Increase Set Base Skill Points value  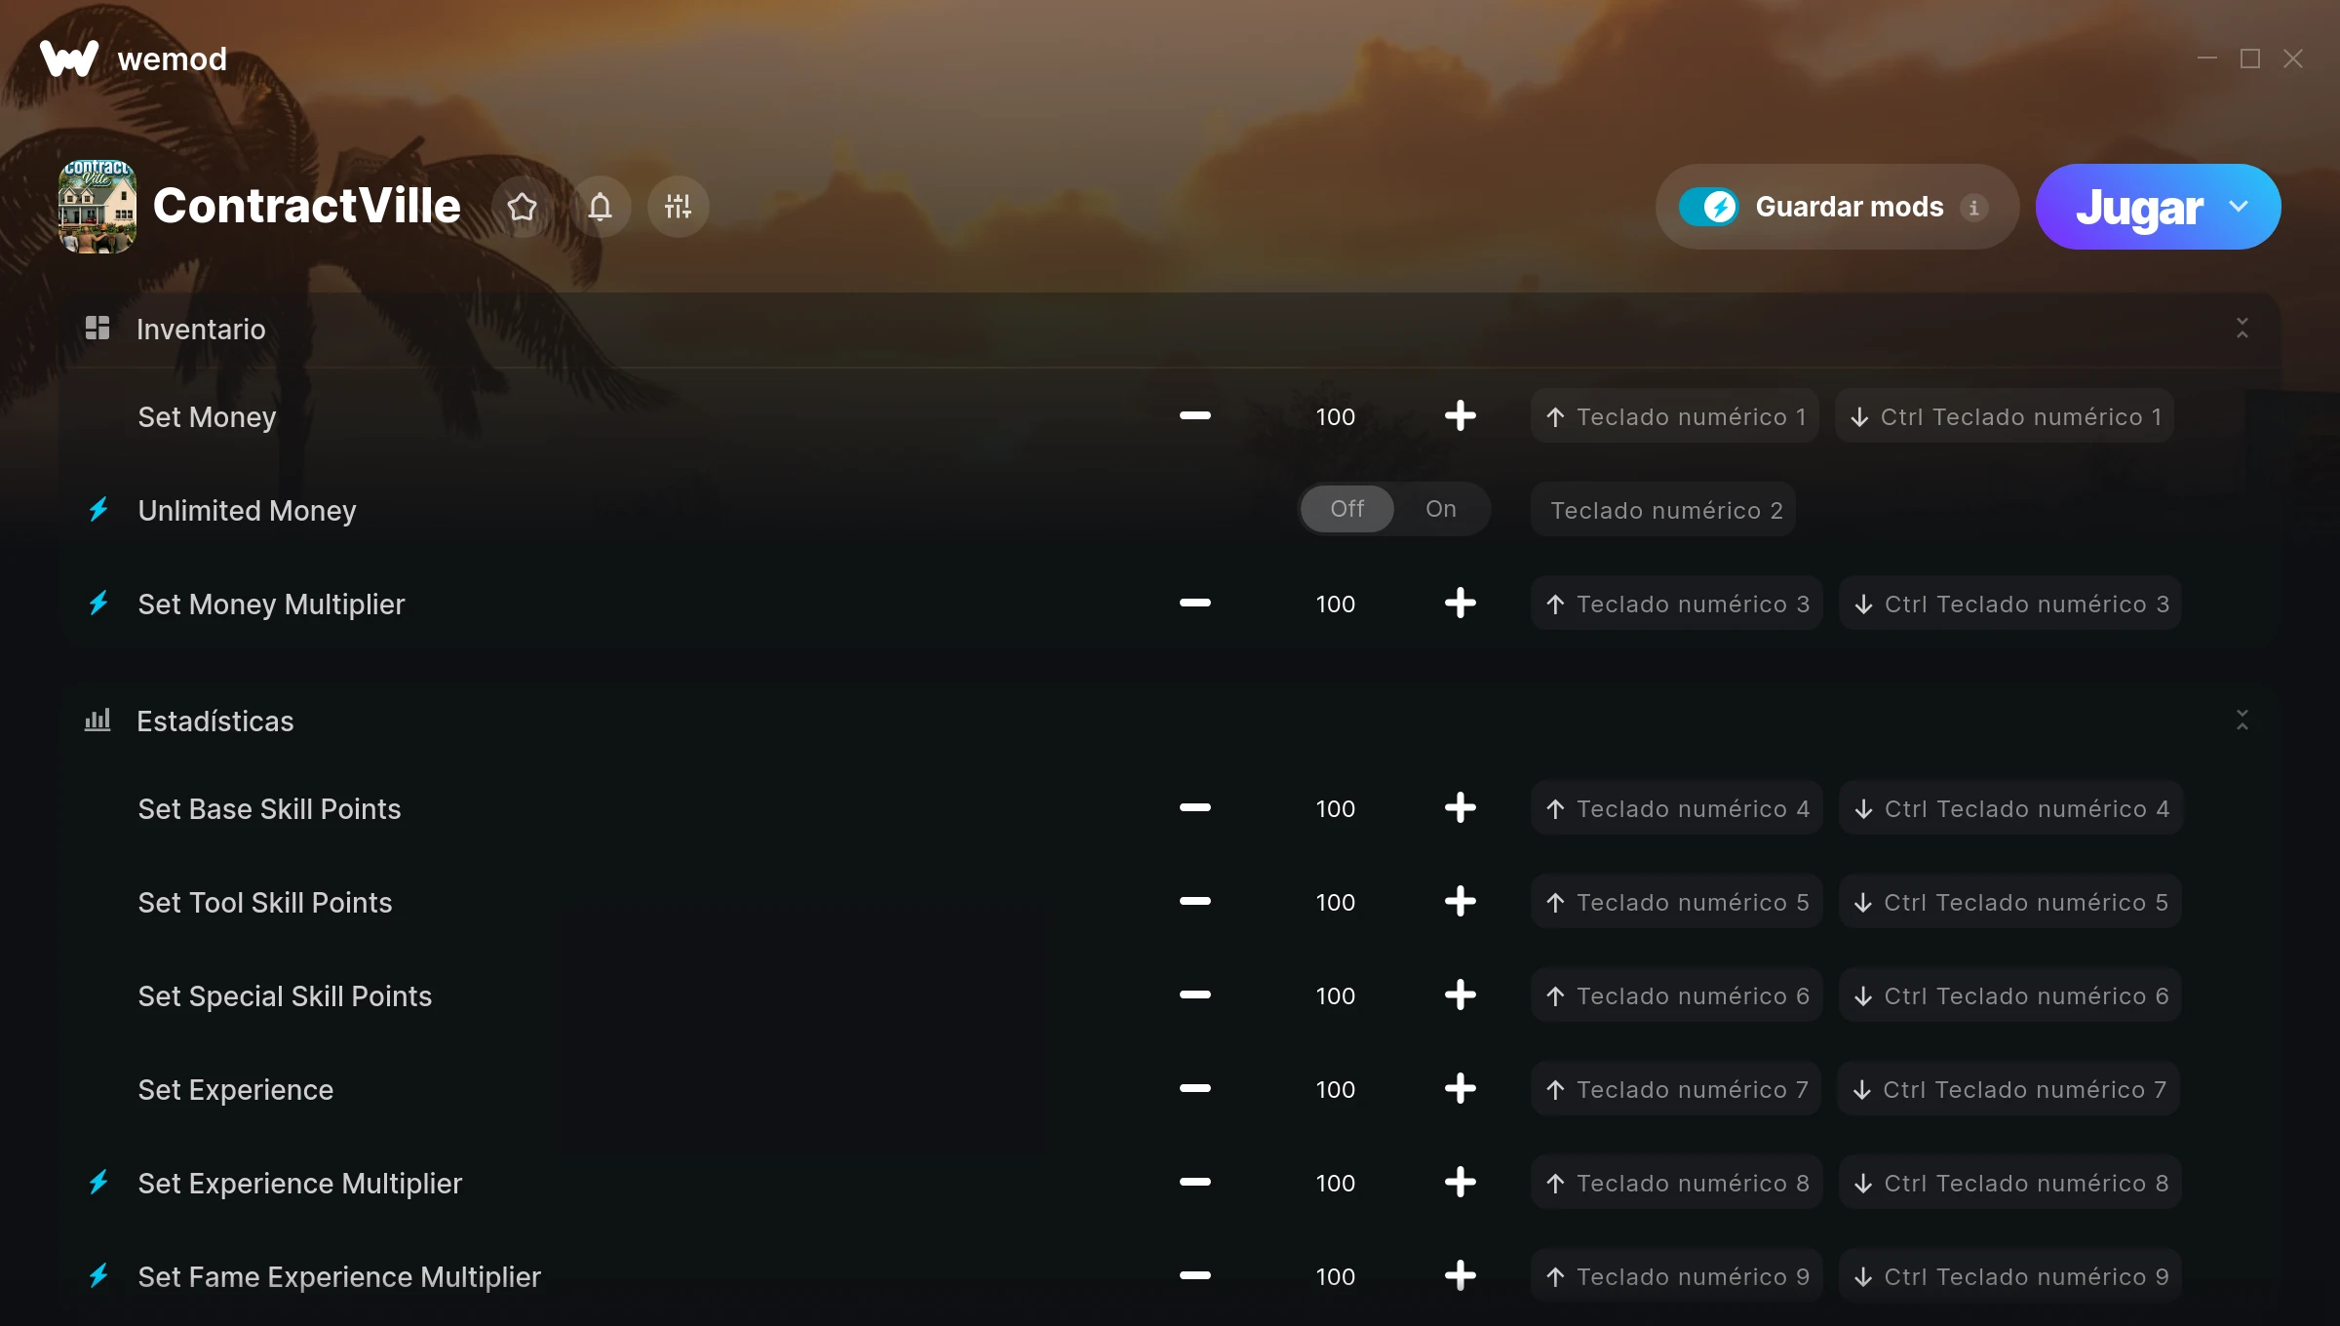click(1461, 808)
